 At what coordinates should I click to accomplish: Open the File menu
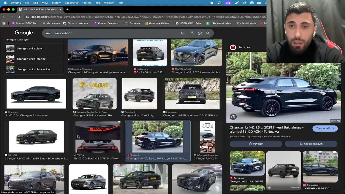coord(27,3)
